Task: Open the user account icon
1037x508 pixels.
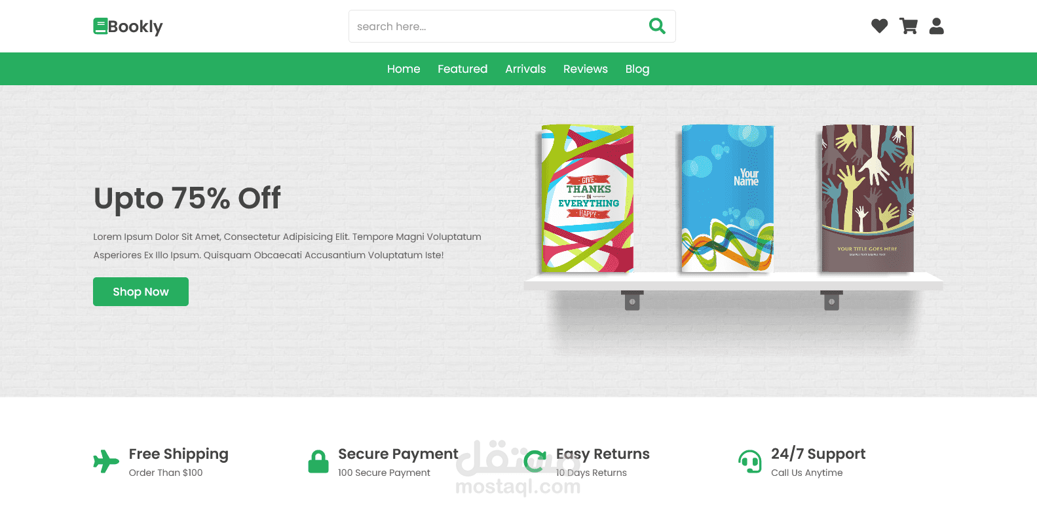Action: pyautogui.click(x=937, y=26)
